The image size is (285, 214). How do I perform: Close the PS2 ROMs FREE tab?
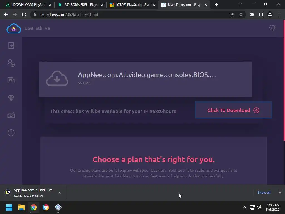[102, 5]
